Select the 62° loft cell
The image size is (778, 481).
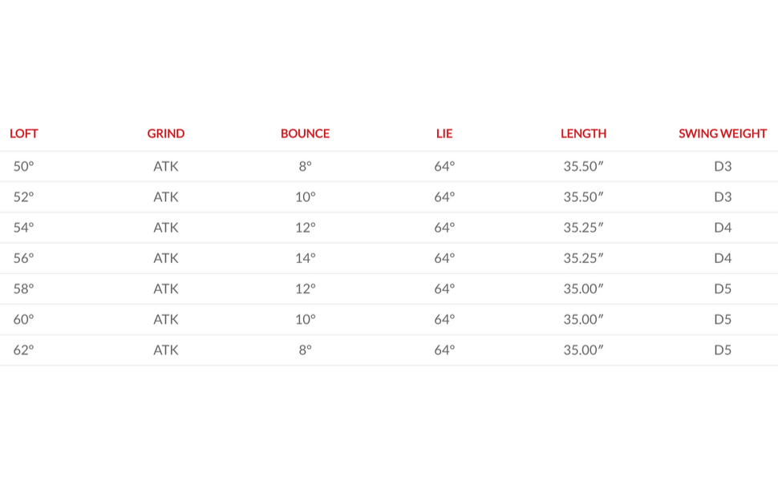24,350
